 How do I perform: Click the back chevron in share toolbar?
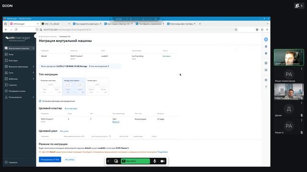108,161
